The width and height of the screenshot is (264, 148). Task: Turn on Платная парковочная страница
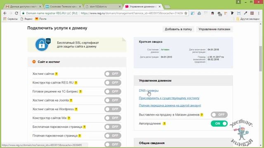click(x=113, y=136)
